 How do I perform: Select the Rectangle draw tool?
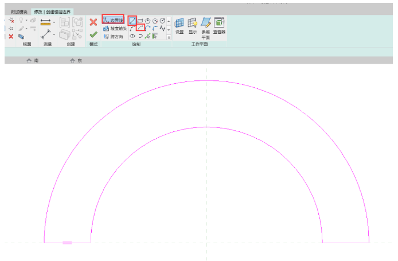140,20
